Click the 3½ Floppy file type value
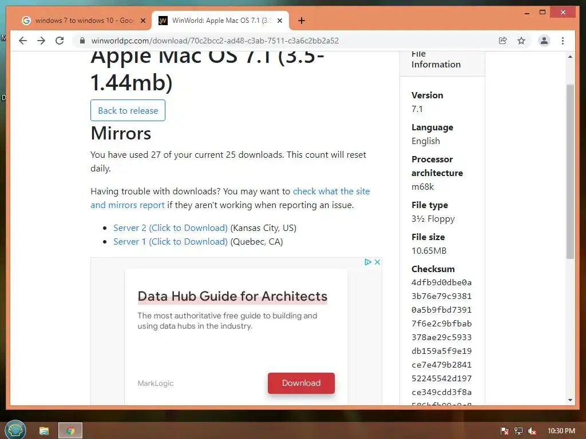Screen dimensions: 586x439 [433, 219]
